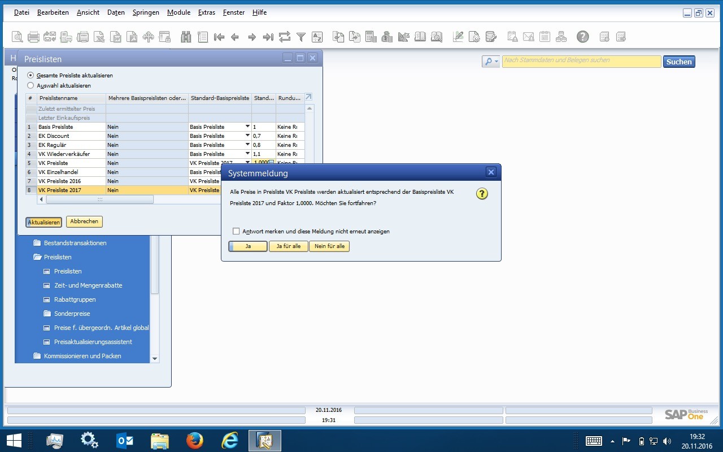The image size is (723, 452).
Task: Click the price list table horizontal scrollbar
Action: 99,199
